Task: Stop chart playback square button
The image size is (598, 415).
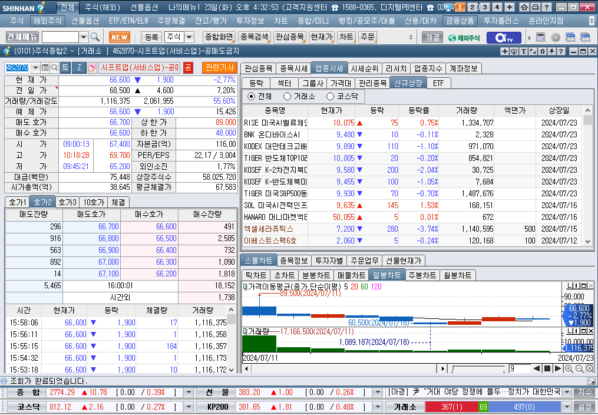Action: tap(547, 368)
